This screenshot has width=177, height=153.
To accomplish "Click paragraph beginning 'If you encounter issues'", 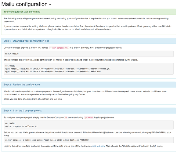I will 87,28.
